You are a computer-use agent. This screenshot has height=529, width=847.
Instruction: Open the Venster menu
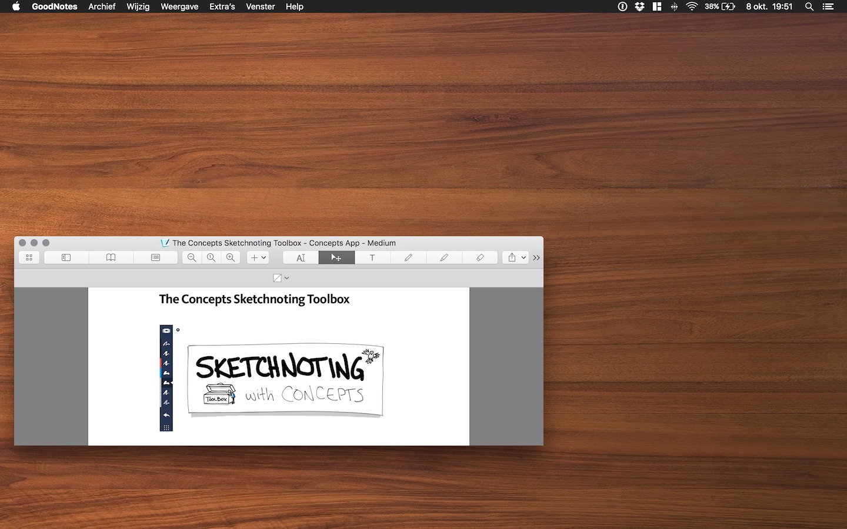(x=261, y=6)
